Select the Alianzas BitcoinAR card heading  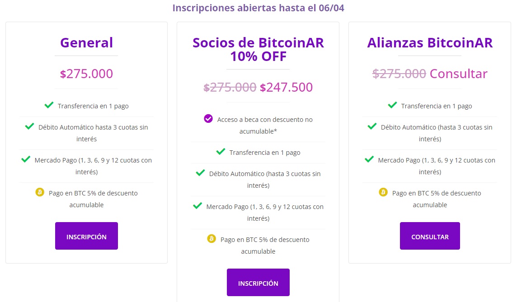coord(430,42)
